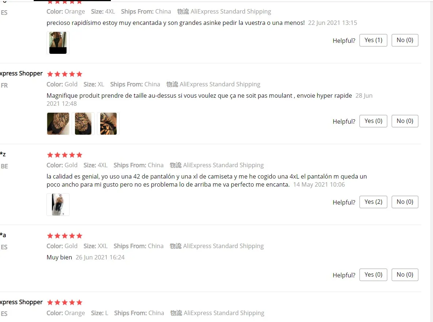Click AliExpress Shopper name on French review
Viewport: 433px width, 322px height.
pos(21,74)
